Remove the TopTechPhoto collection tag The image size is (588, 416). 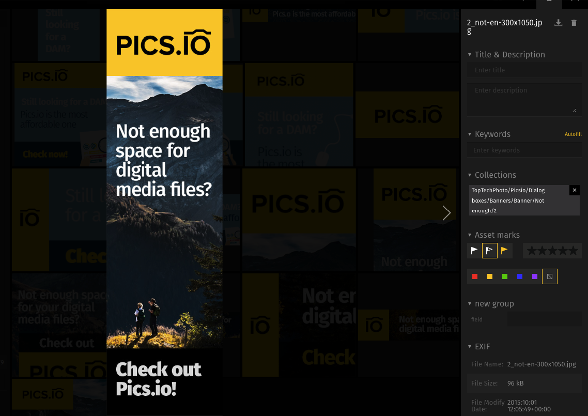(x=574, y=190)
